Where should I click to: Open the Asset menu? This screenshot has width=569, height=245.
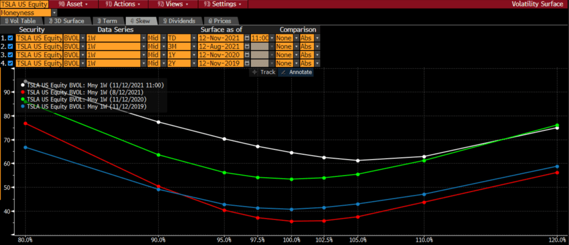click(73, 4)
